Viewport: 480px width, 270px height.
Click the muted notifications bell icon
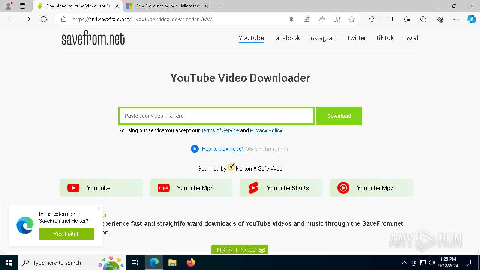[x=292, y=19]
